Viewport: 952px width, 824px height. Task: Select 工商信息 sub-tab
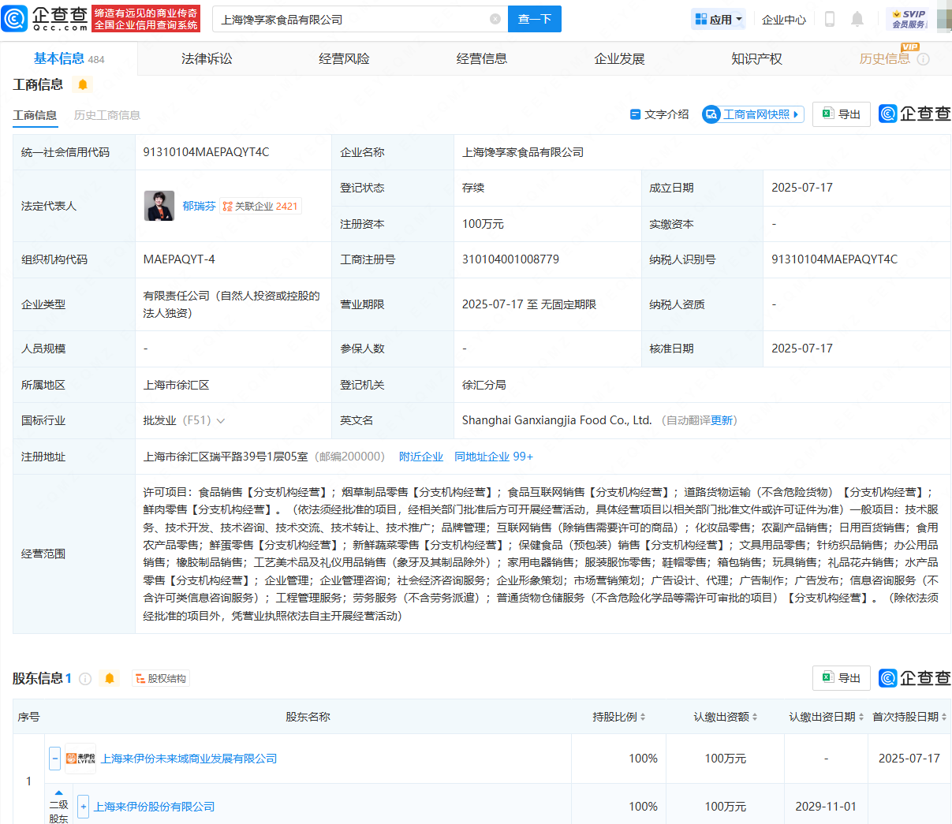(x=35, y=115)
